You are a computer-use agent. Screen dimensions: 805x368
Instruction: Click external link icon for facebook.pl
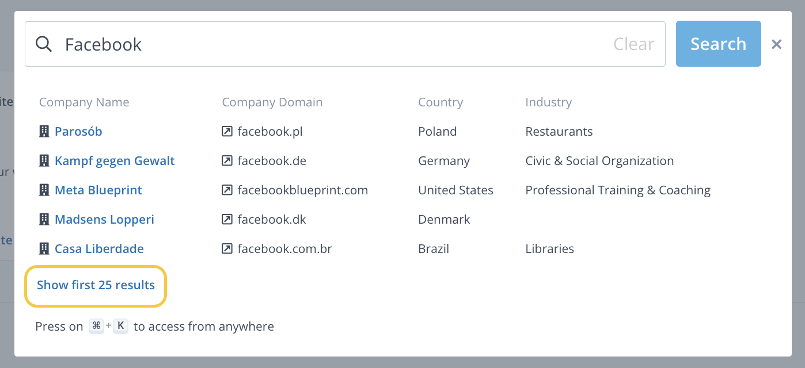pyautogui.click(x=227, y=132)
